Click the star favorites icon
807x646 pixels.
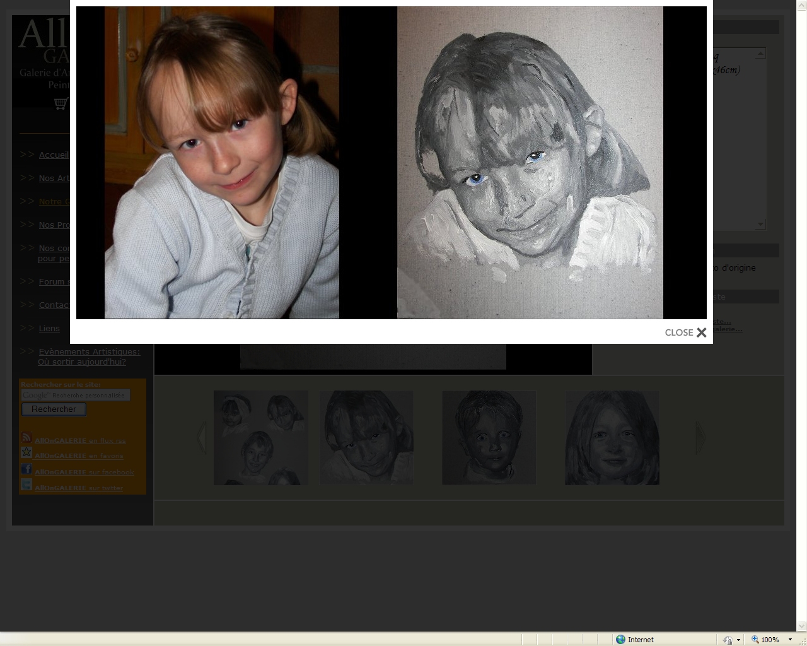click(26, 453)
